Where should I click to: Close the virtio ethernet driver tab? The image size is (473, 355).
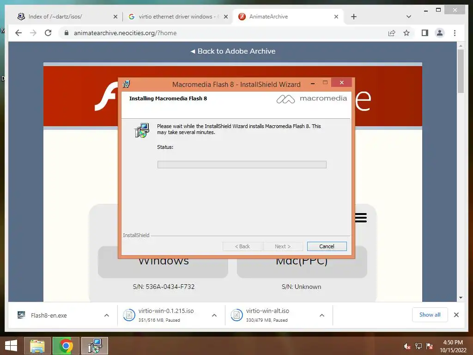click(x=225, y=17)
